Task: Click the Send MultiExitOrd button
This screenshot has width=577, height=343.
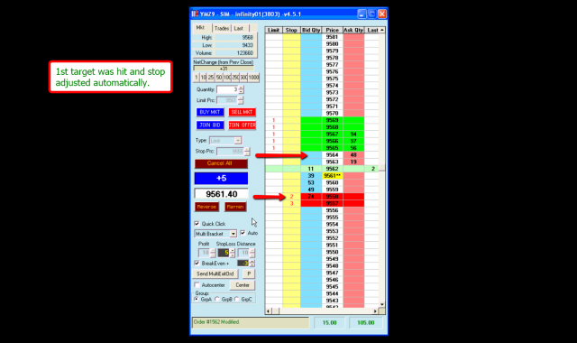Action: point(215,273)
